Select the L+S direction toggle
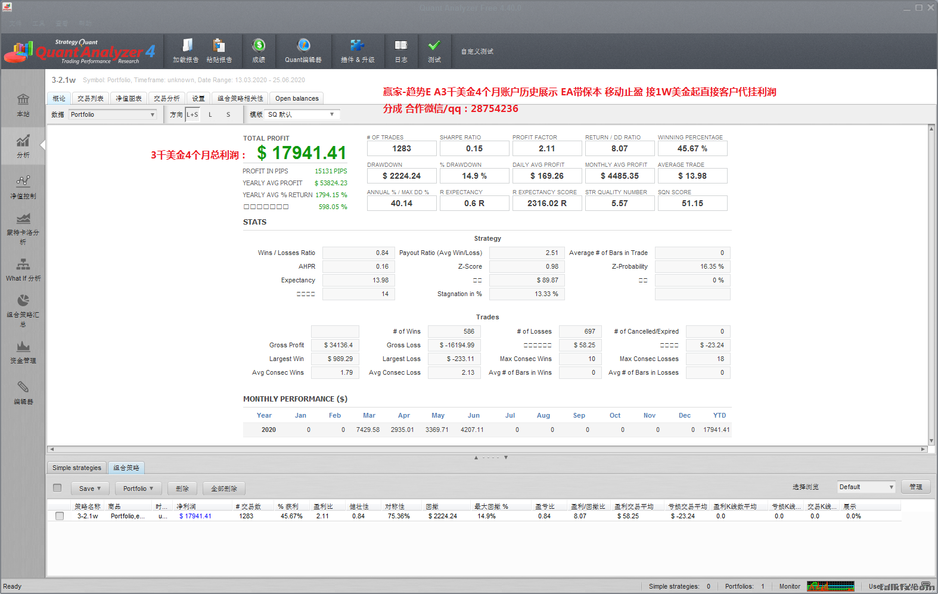 point(192,114)
